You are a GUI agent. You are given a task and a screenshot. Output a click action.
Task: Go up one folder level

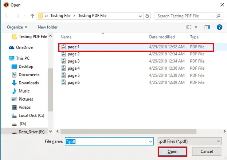[x=32, y=16]
